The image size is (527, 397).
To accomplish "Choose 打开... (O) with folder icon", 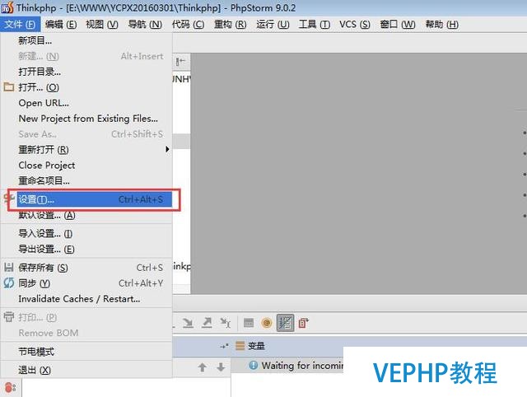I will [x=86, y=87].
